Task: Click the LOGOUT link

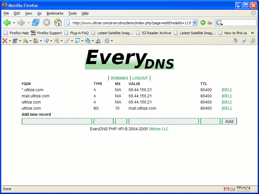Action: 140,78
